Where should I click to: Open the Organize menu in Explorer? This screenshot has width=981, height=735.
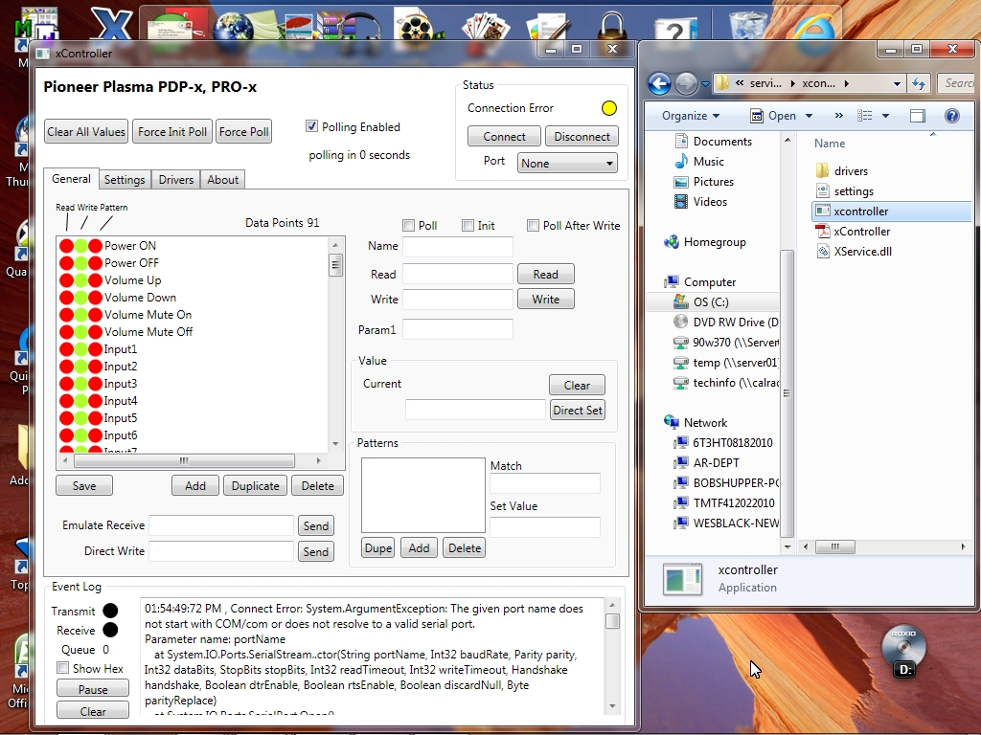coord(691,116)
